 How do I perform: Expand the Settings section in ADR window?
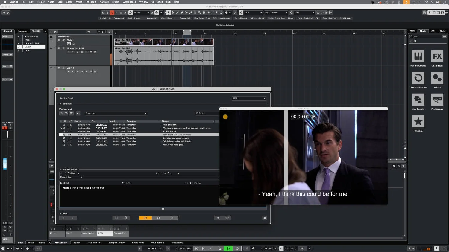pos(60,104)
